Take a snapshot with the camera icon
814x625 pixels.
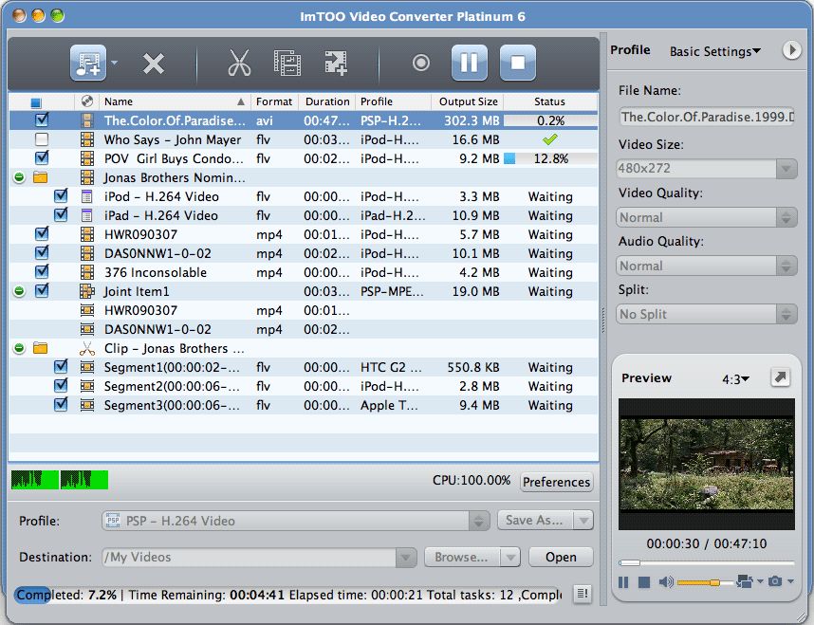[x=775, y=581]
